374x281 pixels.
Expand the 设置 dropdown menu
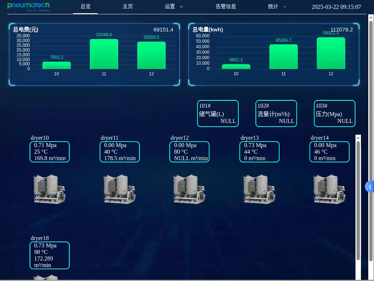point(174,6)
